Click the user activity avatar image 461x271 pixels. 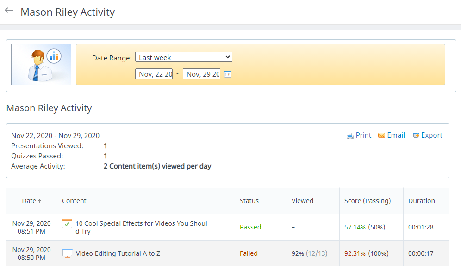(x=41, y=65)
